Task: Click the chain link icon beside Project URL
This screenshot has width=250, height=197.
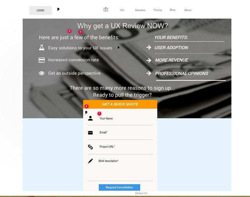Action: tap(90, 147)
